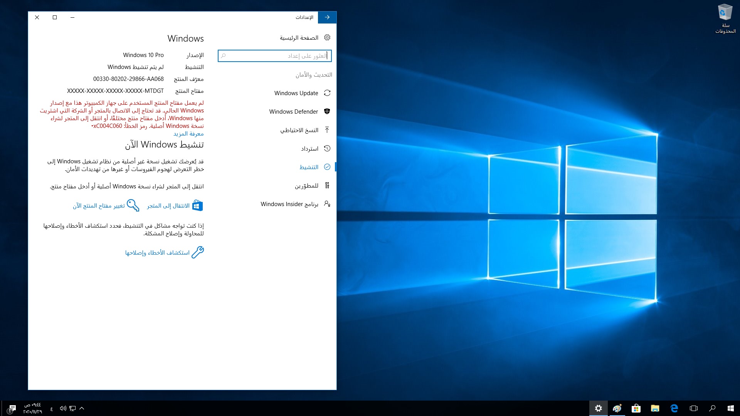
Task: Open the Settings home gear icon
Action: pyautogui.click(x=327, y=38)
